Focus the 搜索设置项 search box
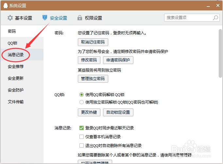The image size is (223, 164). 192,18
